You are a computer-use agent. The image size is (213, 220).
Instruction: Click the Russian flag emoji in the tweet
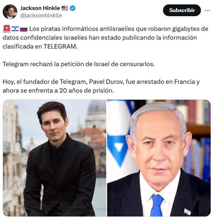(23, 29)
